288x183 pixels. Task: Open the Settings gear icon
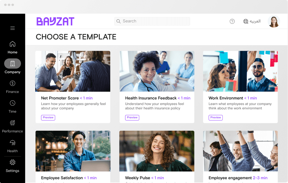[12, 162]
